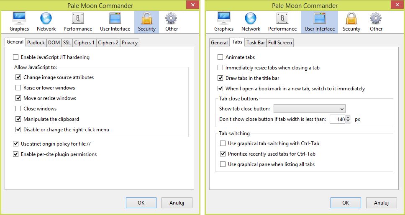This screenshot has height=215, width=405.
Task: Toggle switch to bookmark tab immediately
Action: coord(220,89)
